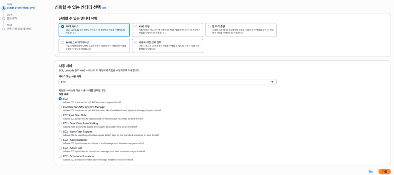Click the dropdown arrow next to EC2
This screenshot has height=175, width=394.
pos(272,82)
